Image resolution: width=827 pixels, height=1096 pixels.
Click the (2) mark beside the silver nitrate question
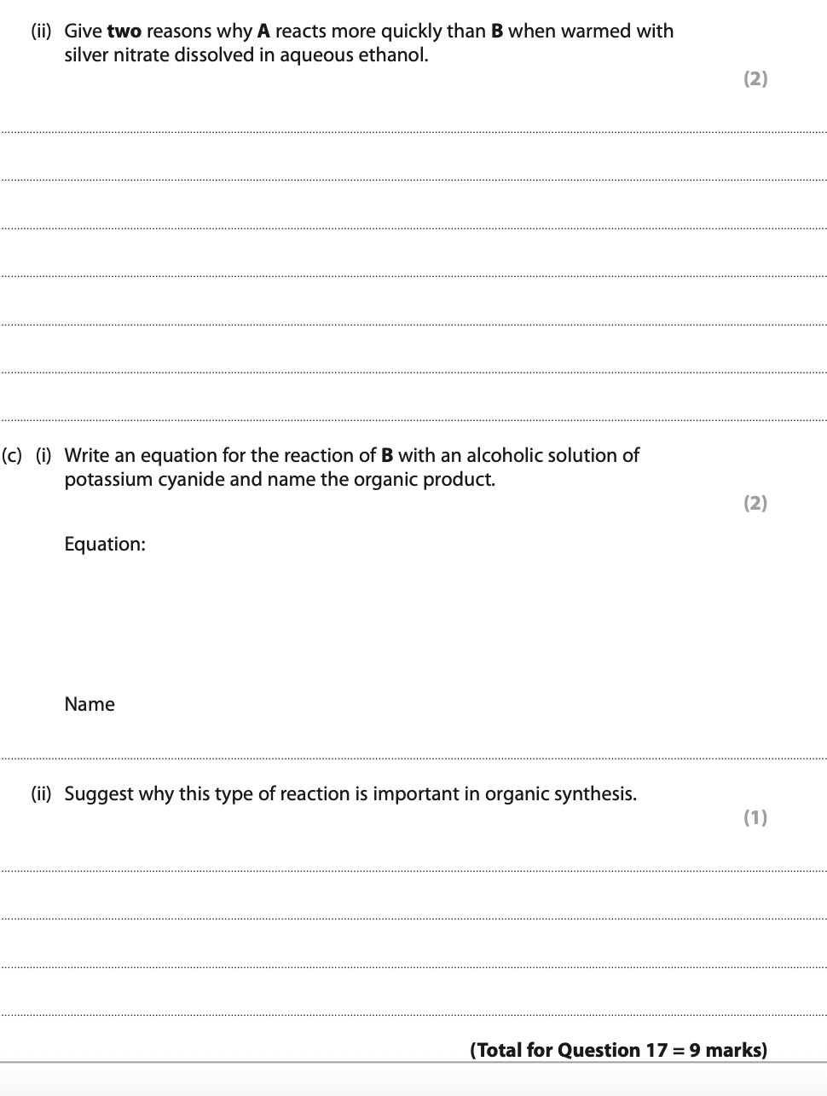tap(755, 79)
